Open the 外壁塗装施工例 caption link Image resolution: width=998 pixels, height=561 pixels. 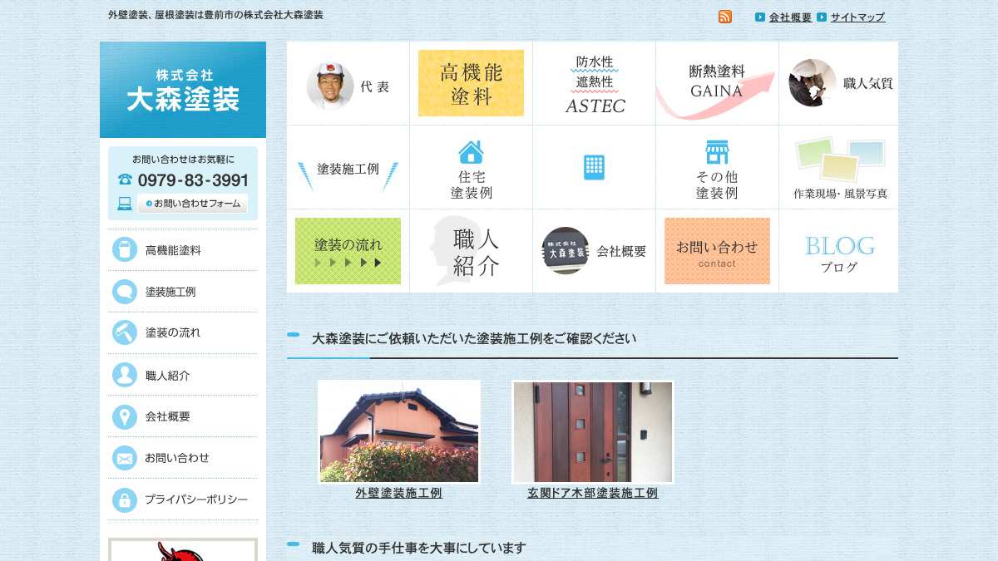pos(399,493)
